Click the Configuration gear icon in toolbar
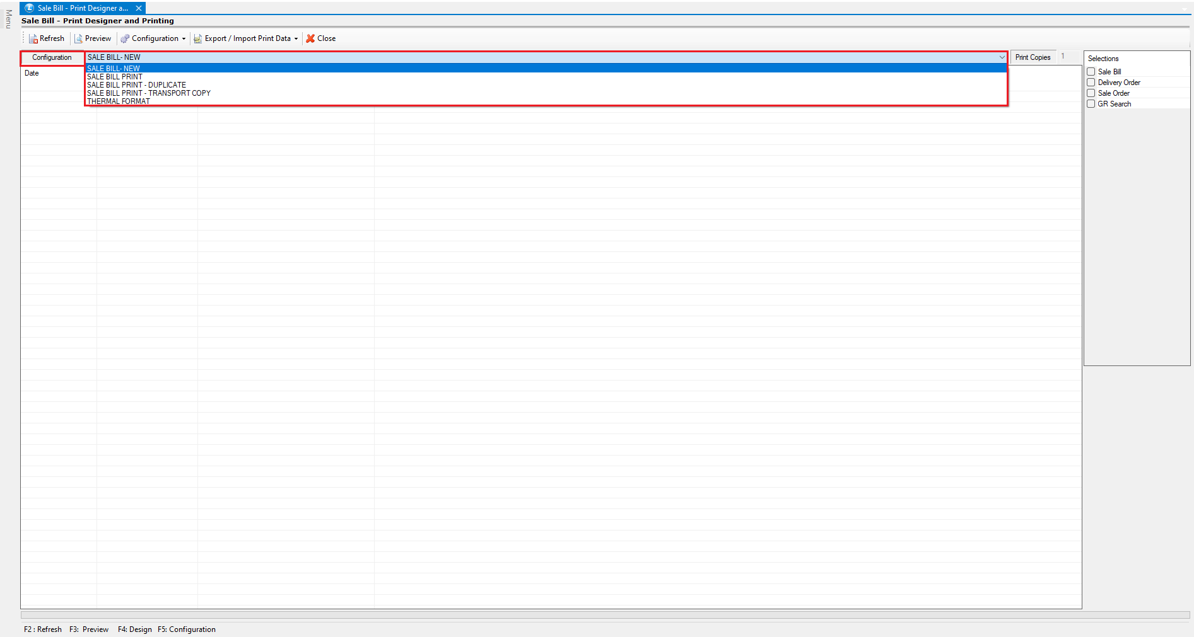 (x=125, y=39)
